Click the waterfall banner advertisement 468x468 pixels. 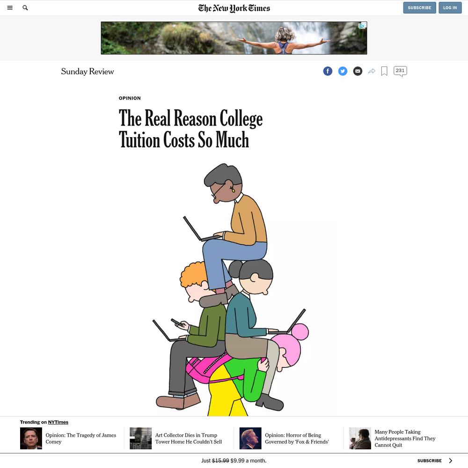click(234, 38)
